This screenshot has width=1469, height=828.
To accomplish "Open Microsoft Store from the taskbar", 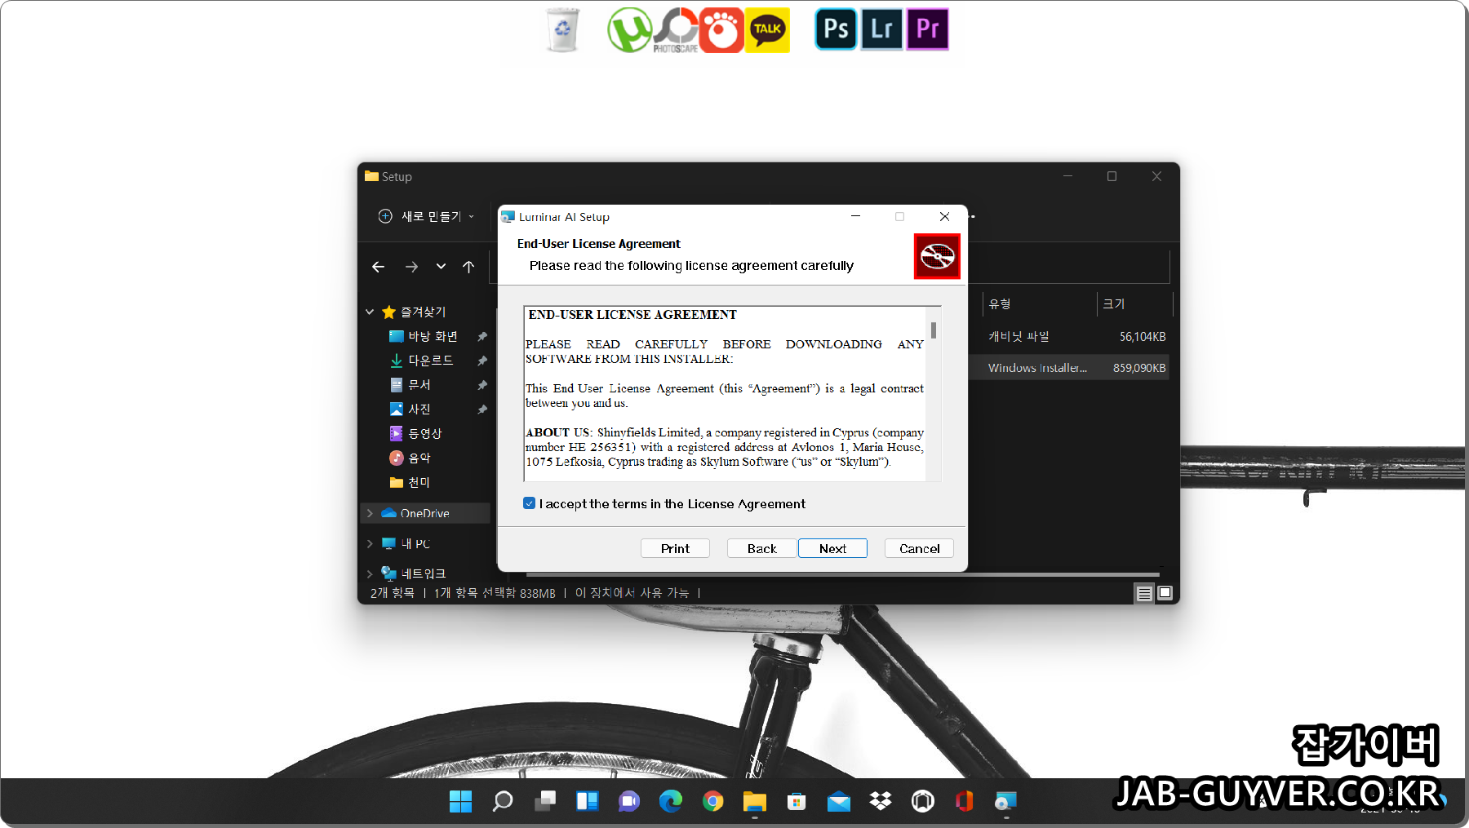I will 797,802.
